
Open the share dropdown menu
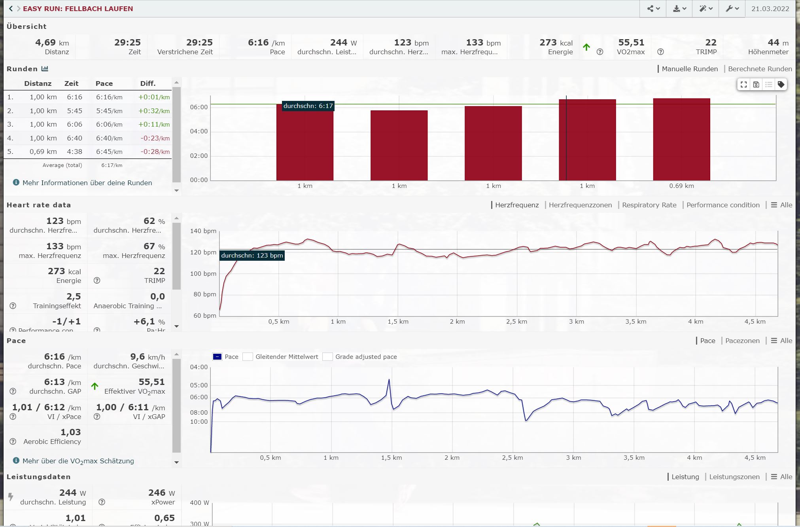pos(653,9)
